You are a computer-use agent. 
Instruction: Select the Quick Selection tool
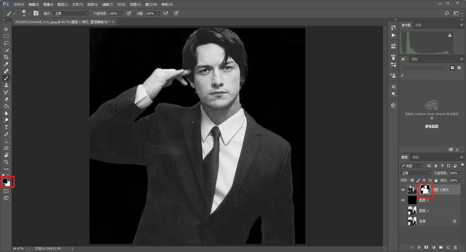click(6, 50)
